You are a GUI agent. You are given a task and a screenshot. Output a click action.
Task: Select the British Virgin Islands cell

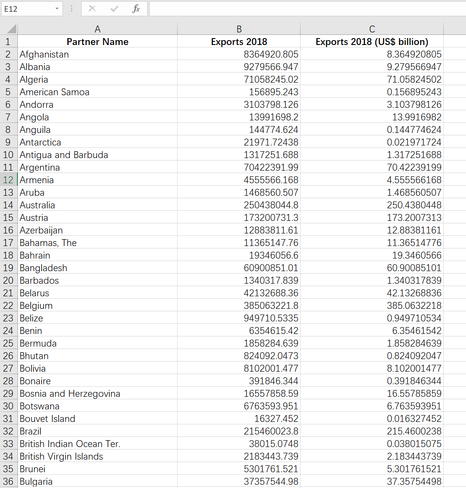(x=97, y=456)
